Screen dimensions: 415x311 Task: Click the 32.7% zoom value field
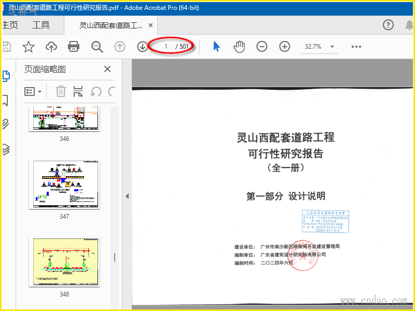[x=313, y=47]
